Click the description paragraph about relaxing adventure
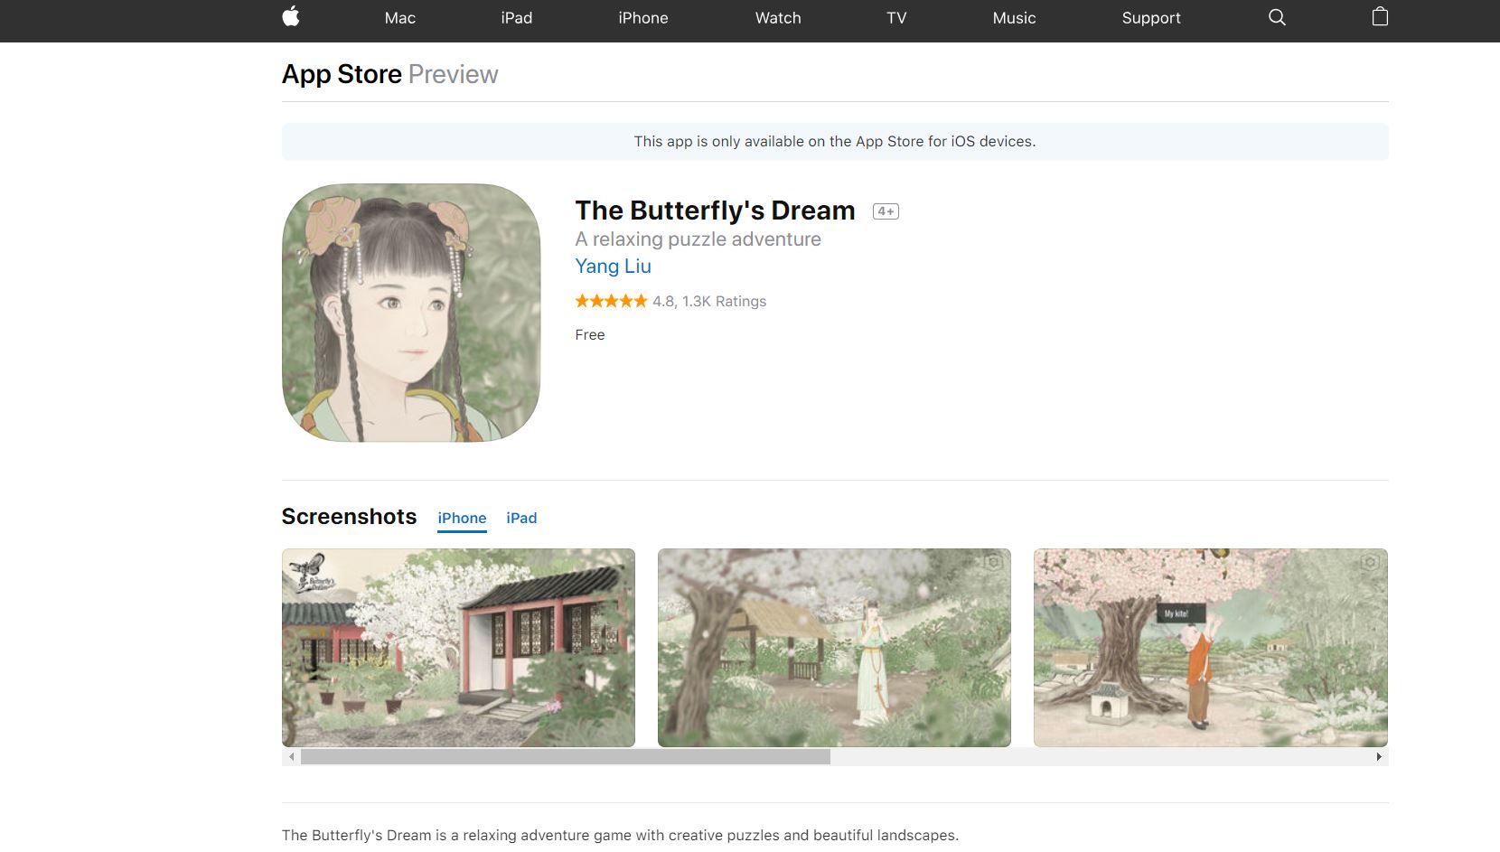1500x852 pixels. click(620, 836)
